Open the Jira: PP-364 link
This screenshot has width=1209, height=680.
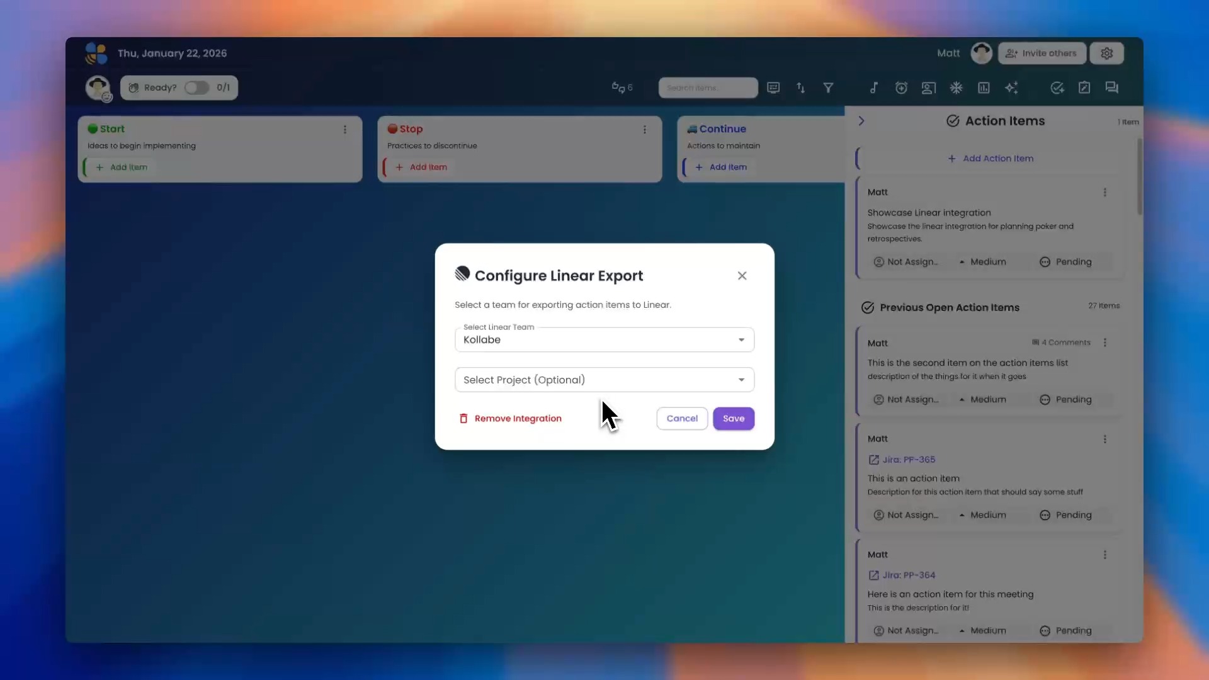902,575
